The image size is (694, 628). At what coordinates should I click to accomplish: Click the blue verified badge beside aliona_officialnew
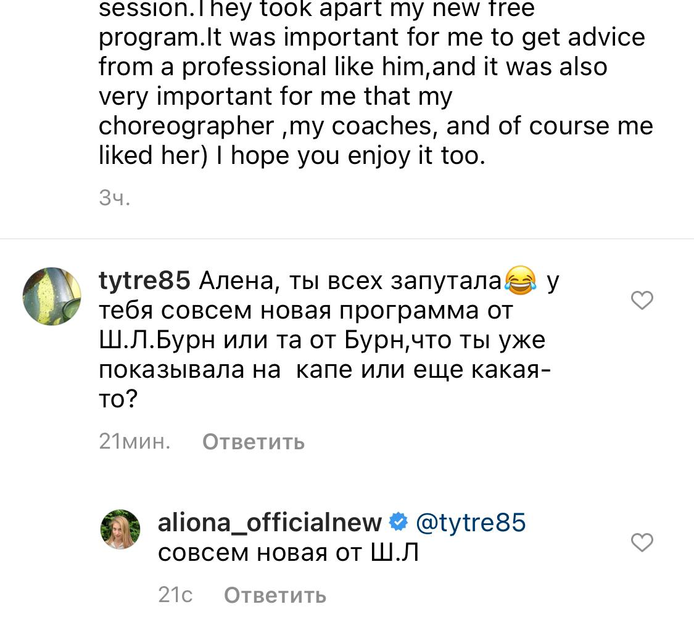tap(399, 523)
